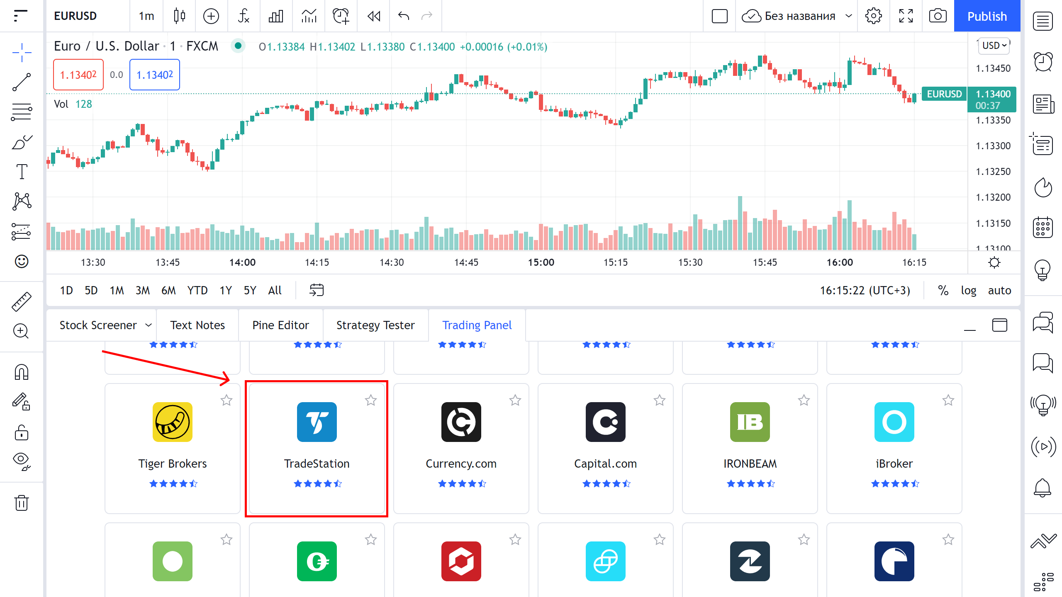
Task: Select the text annotation tool
Action: 22,172
